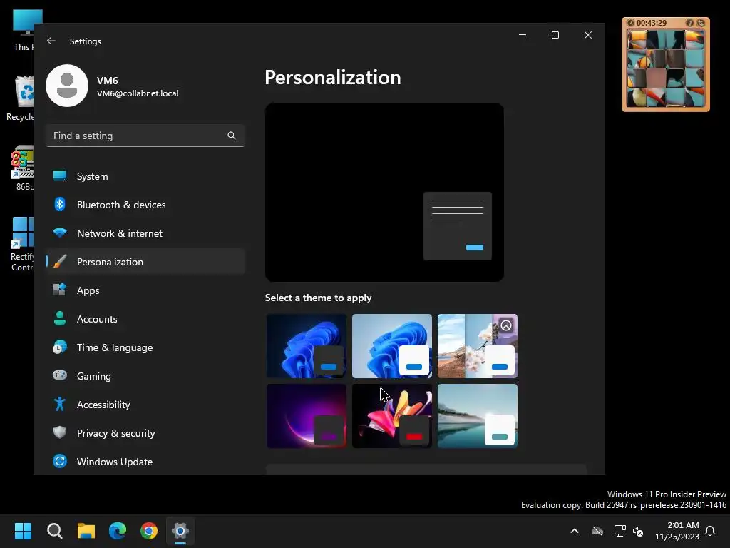Click the VM6@collabnet.local account email

pos(138,93)
